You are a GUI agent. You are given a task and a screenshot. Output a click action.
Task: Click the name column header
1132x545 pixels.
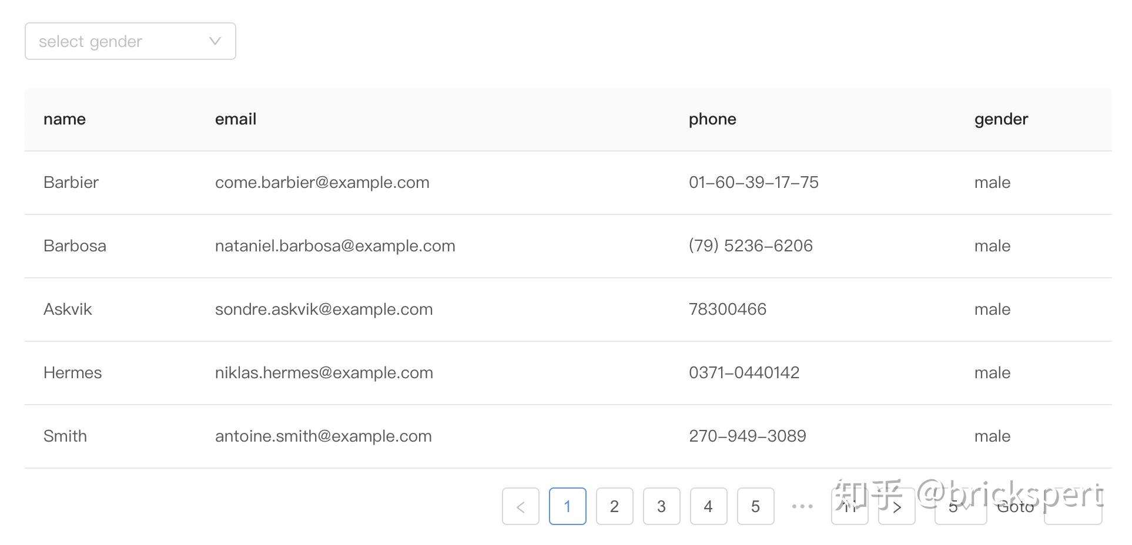pos(65,119)
